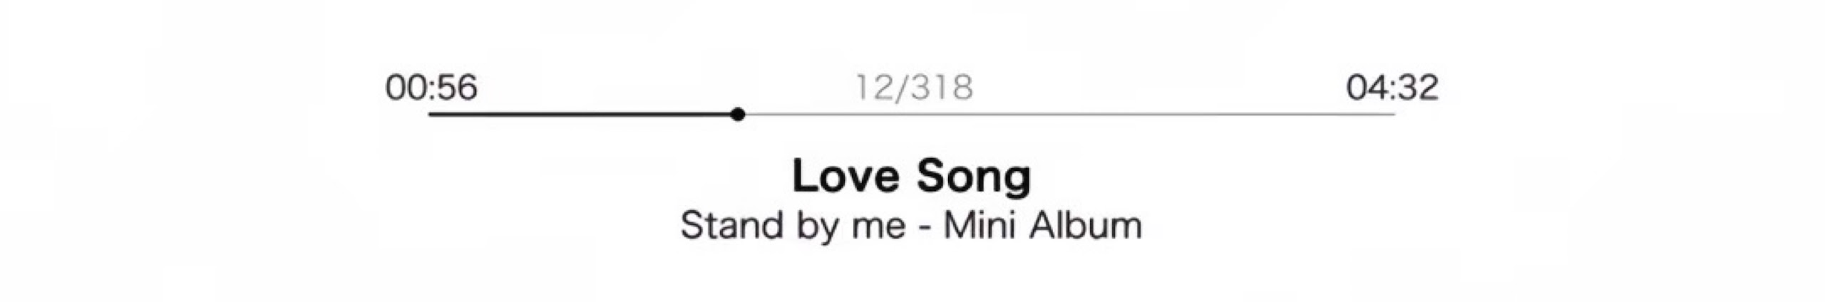Click "Stand by me" in the album line
This screenshot has width=1825, height=302.
click(x=793, y=226)
